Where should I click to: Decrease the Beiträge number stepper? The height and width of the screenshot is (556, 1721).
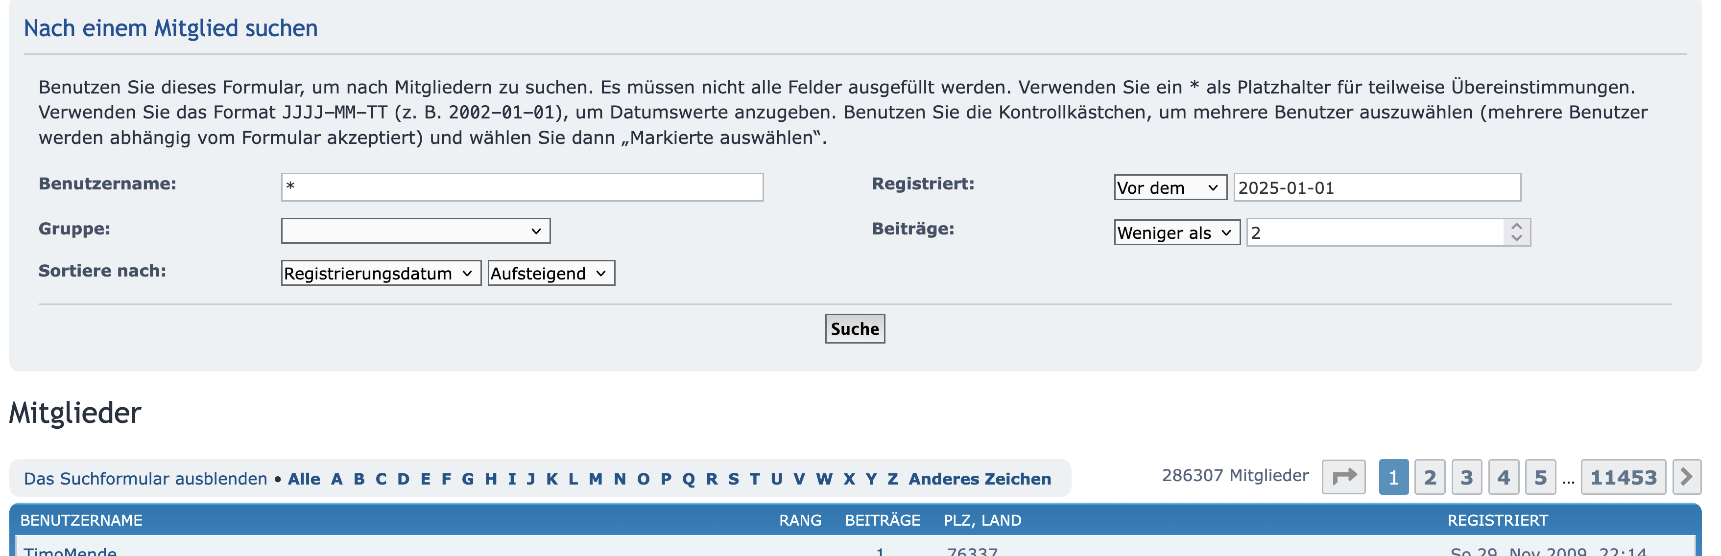click(1517, 237)
